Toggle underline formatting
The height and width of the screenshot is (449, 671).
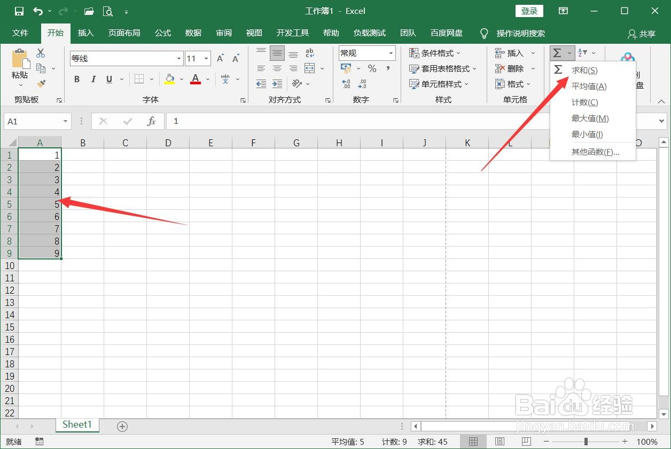109,79
